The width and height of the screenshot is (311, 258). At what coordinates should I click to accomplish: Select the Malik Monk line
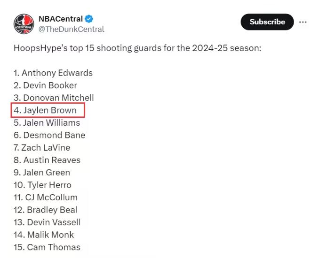tap(44, 235)
